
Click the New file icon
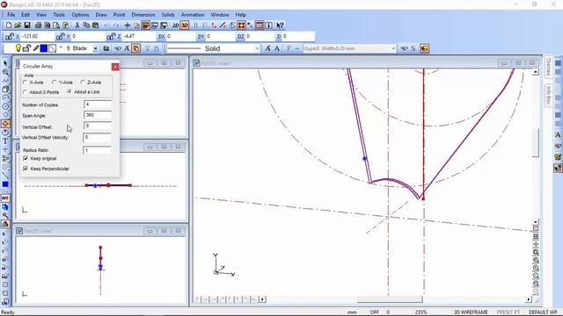[9, 25]
